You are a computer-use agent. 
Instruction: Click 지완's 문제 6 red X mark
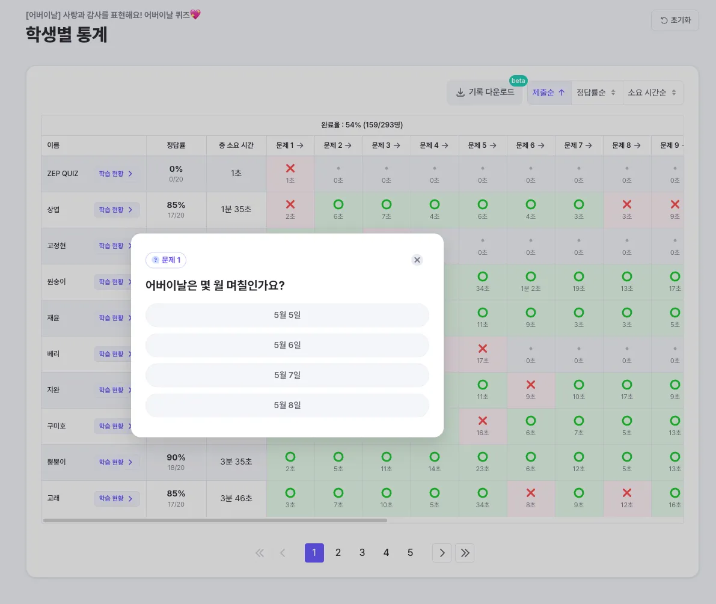pos(531,385)
